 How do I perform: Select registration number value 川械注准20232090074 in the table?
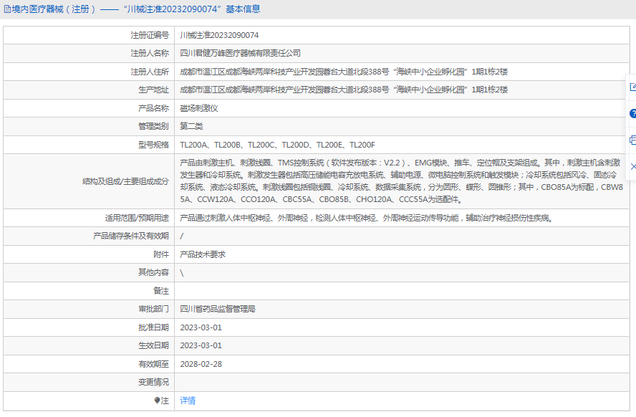tap(219, 35)
